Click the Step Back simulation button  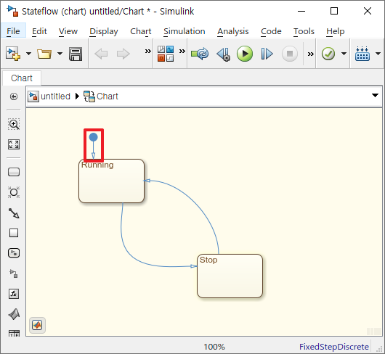coord(224,54)
